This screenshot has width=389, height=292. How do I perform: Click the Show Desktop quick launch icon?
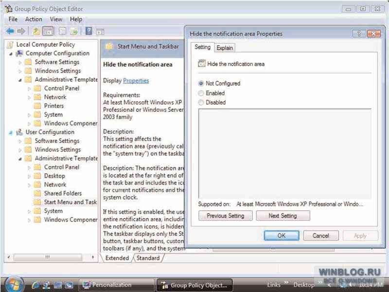click(x=58, y=285)
